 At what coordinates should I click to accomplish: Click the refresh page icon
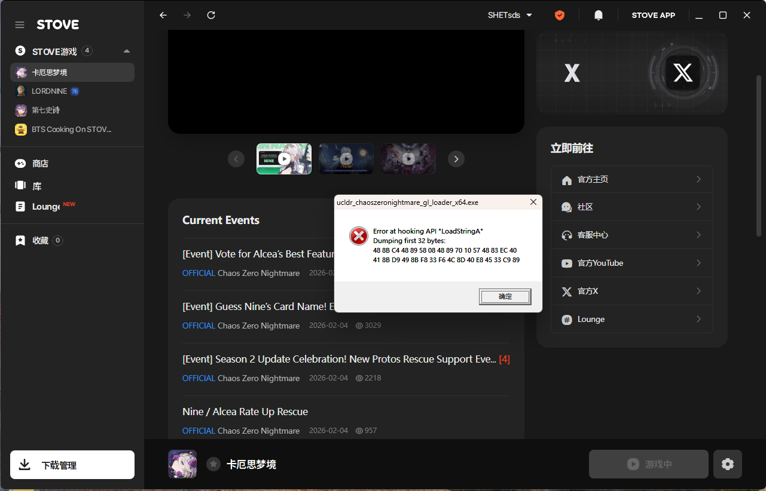pos(211,15)
